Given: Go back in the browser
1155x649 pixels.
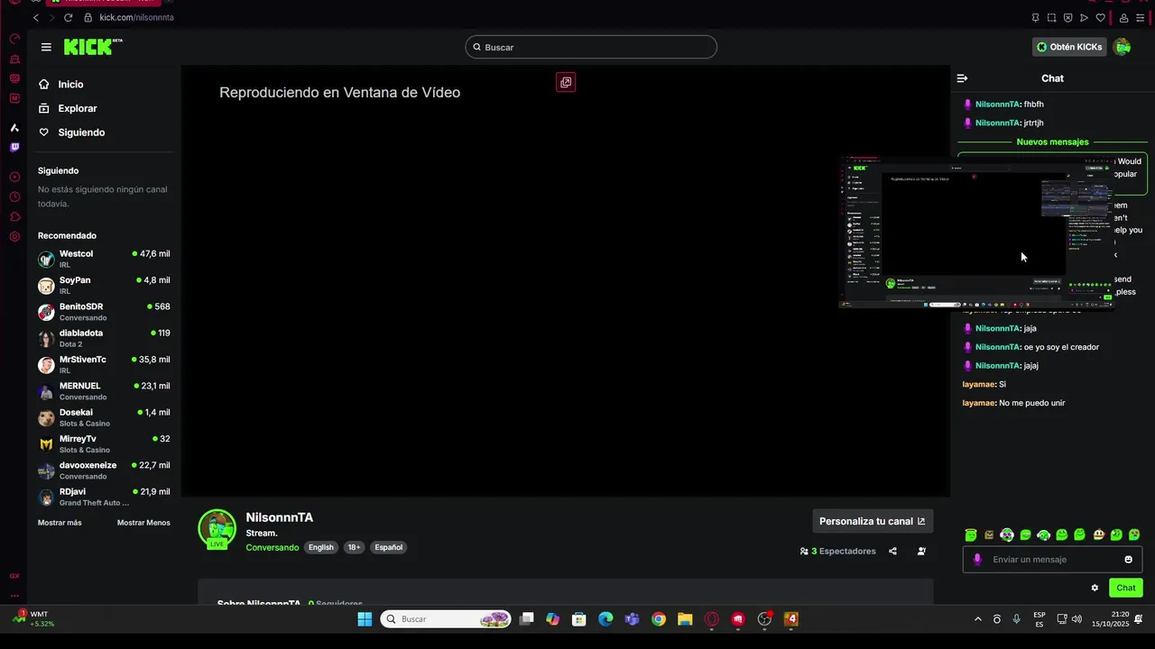Looking at the screenshot, I should [x=35, y=17].
